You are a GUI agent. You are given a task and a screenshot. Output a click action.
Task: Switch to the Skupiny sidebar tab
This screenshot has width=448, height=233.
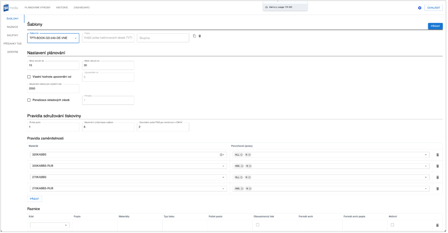pos(12,35)
